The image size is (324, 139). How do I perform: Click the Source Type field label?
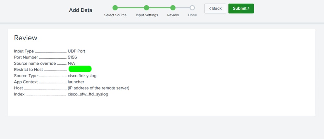pos(26,76)
